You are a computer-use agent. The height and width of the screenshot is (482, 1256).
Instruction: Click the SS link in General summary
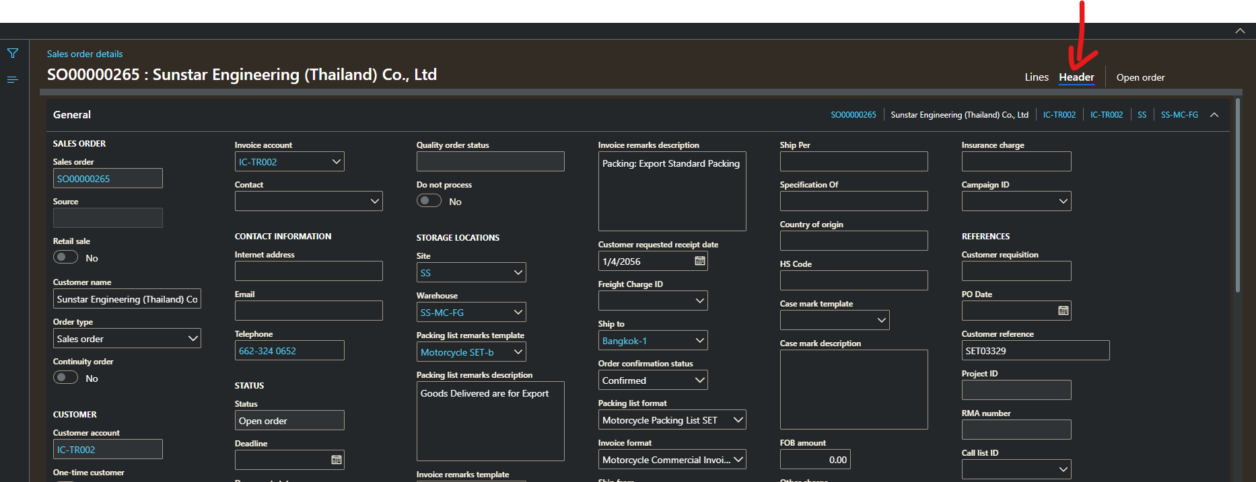click(1142, 115)
